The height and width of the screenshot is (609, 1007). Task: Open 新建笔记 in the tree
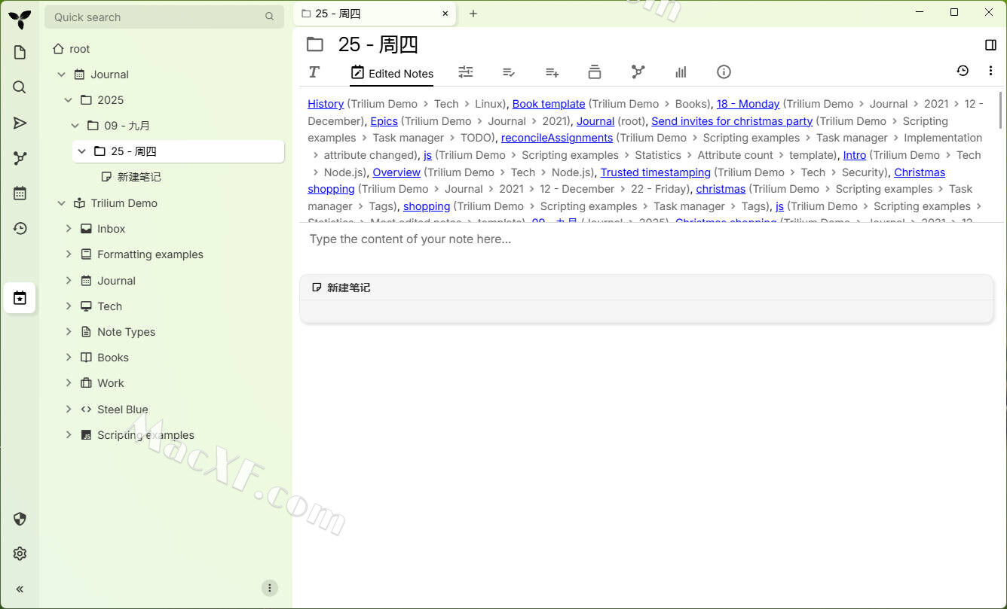[x=139, y=177]
